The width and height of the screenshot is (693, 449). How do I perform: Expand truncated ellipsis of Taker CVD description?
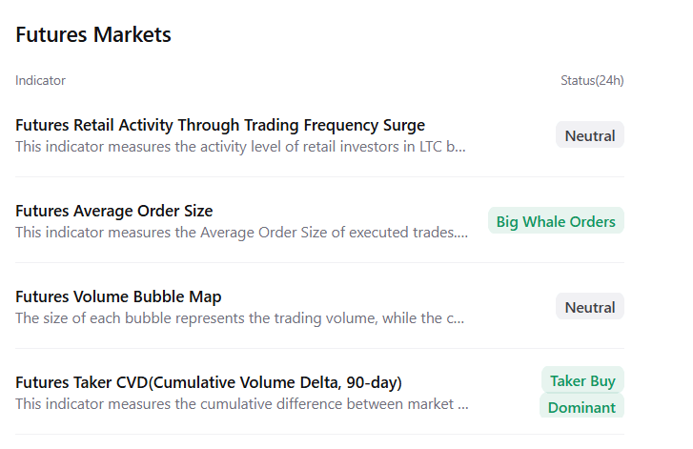point(464,404)
